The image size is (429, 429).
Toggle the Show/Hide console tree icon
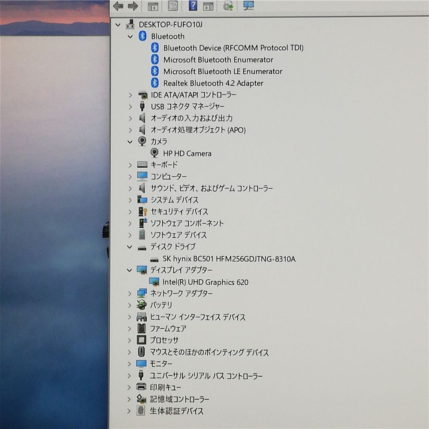153,6
